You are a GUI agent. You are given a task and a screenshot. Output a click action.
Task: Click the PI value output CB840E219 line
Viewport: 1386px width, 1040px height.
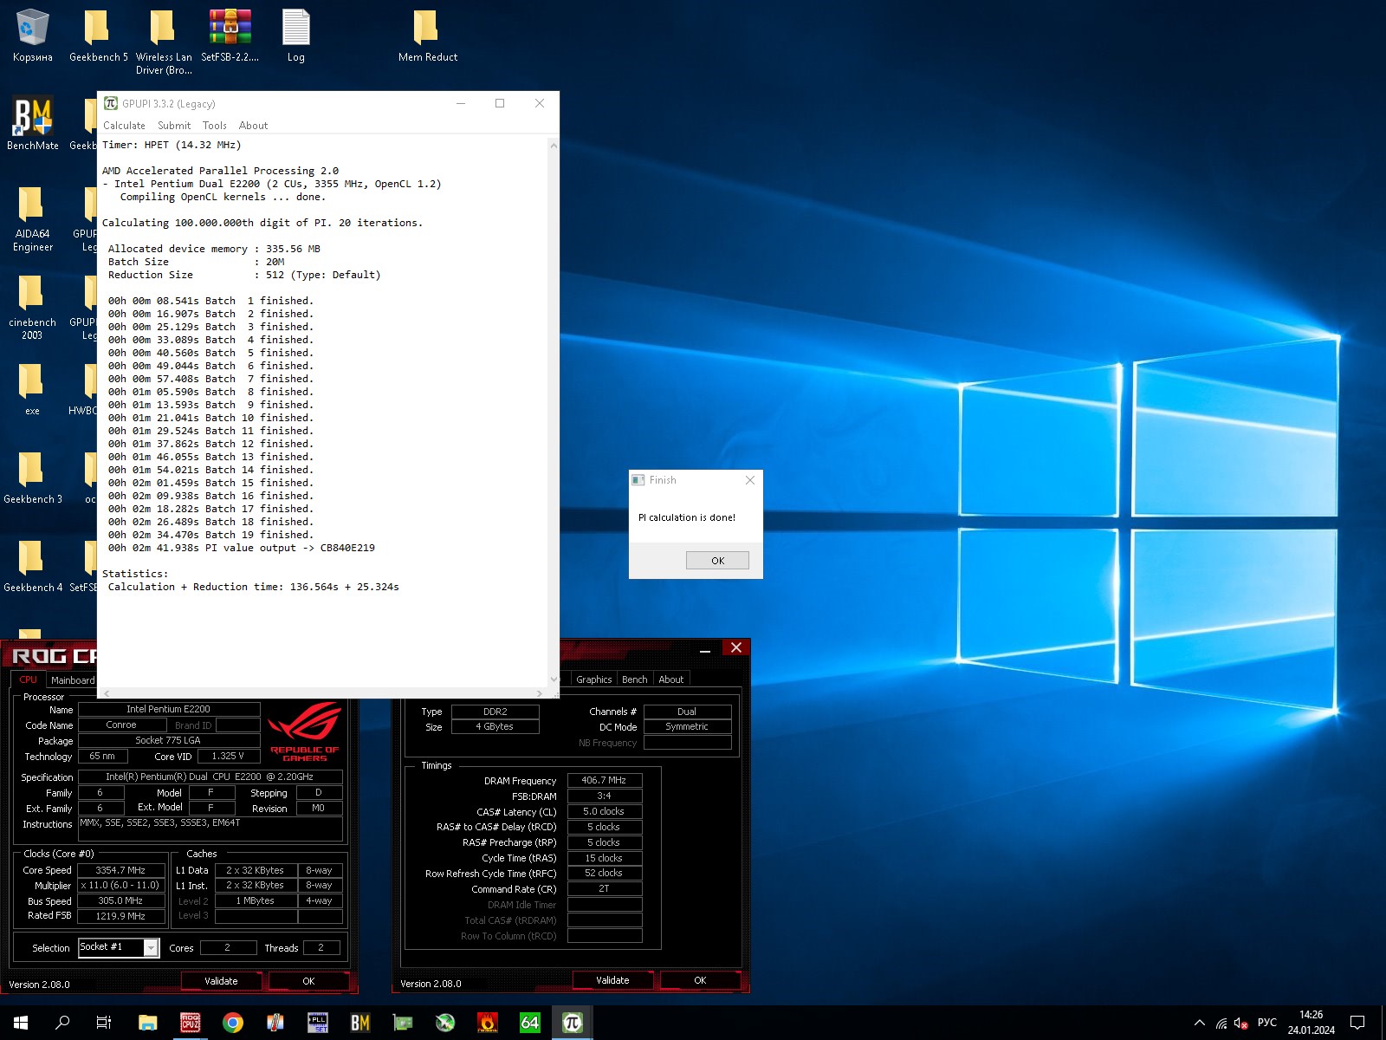tap(242, 548)
